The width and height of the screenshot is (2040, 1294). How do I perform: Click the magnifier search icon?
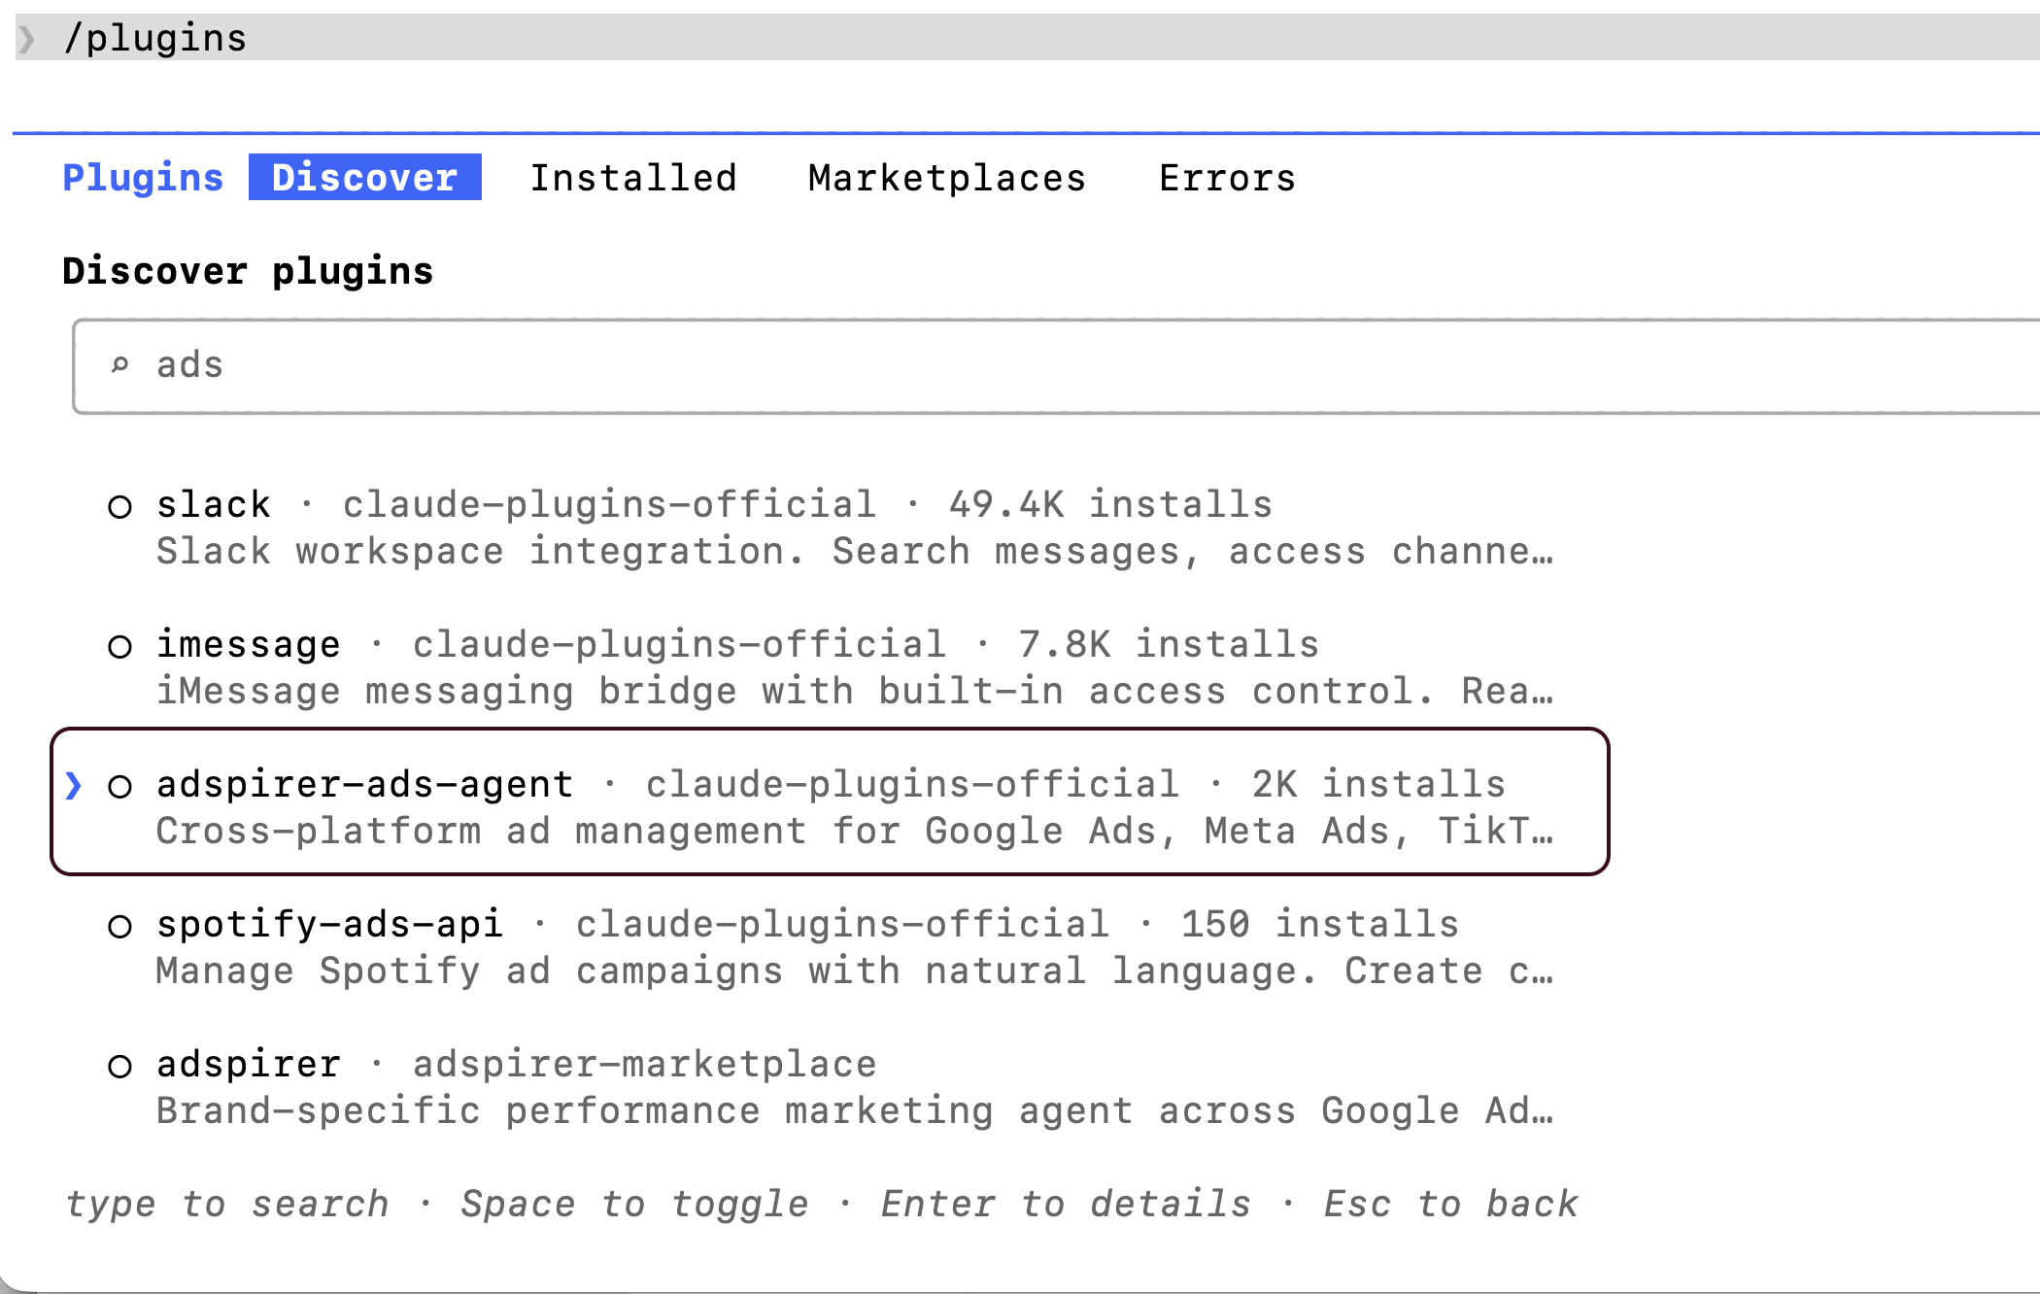[119, 365]
